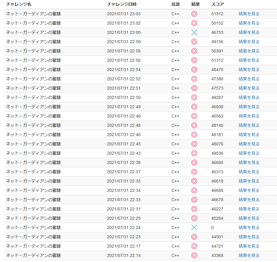Click the success circle for score 49287
This screenshot has height=262, width=277.
click(194, 97)
